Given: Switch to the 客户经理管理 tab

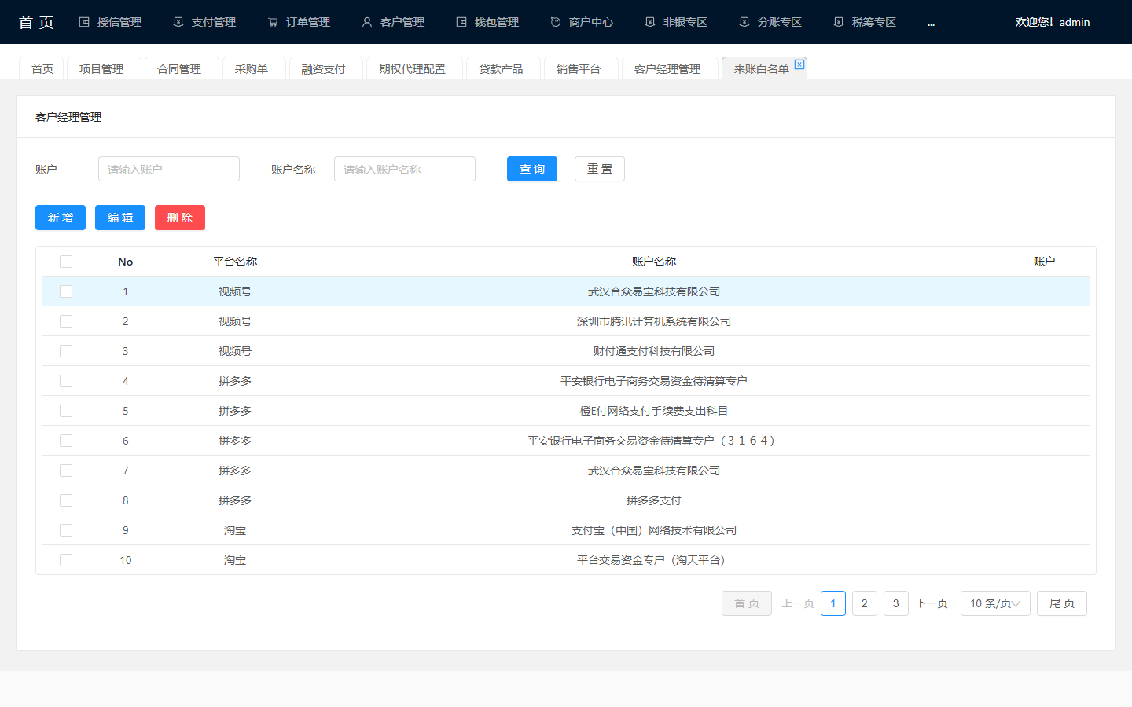Looking at the screenshot, I should pyautogui.click(x=670, y=68).
